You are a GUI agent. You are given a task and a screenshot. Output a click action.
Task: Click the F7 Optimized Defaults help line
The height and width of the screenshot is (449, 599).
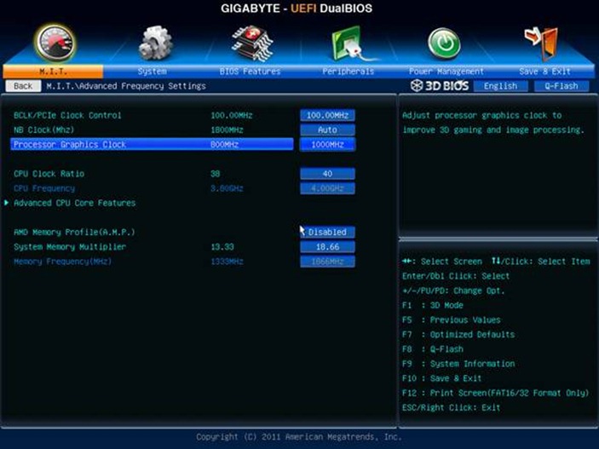[x=458, y=335]
